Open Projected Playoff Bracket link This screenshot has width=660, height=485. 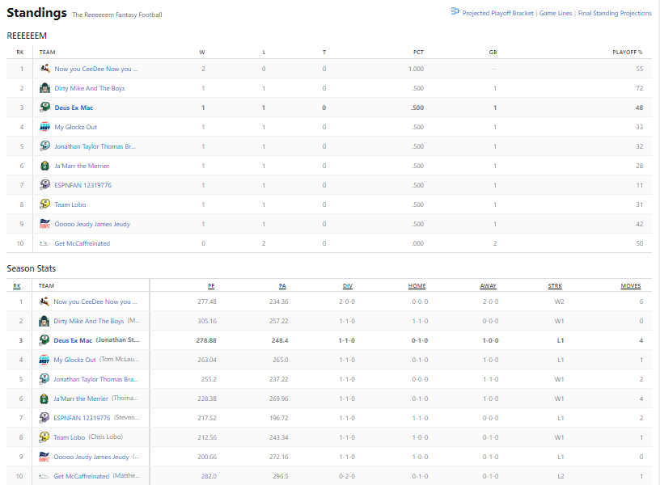click(x=497, y=13)
